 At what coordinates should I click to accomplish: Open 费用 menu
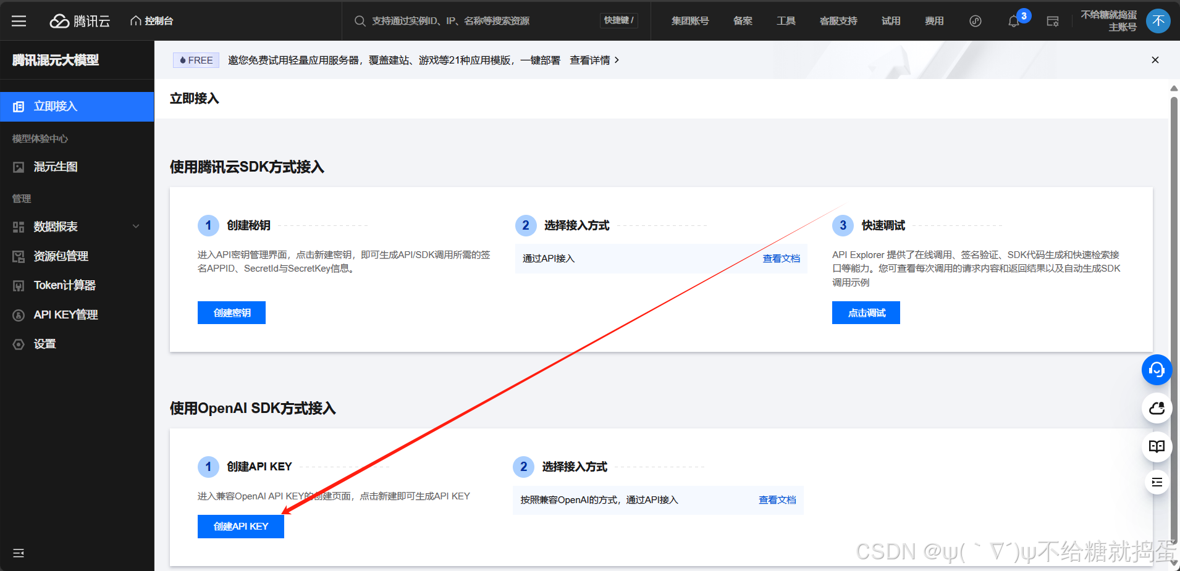(934, 21)
